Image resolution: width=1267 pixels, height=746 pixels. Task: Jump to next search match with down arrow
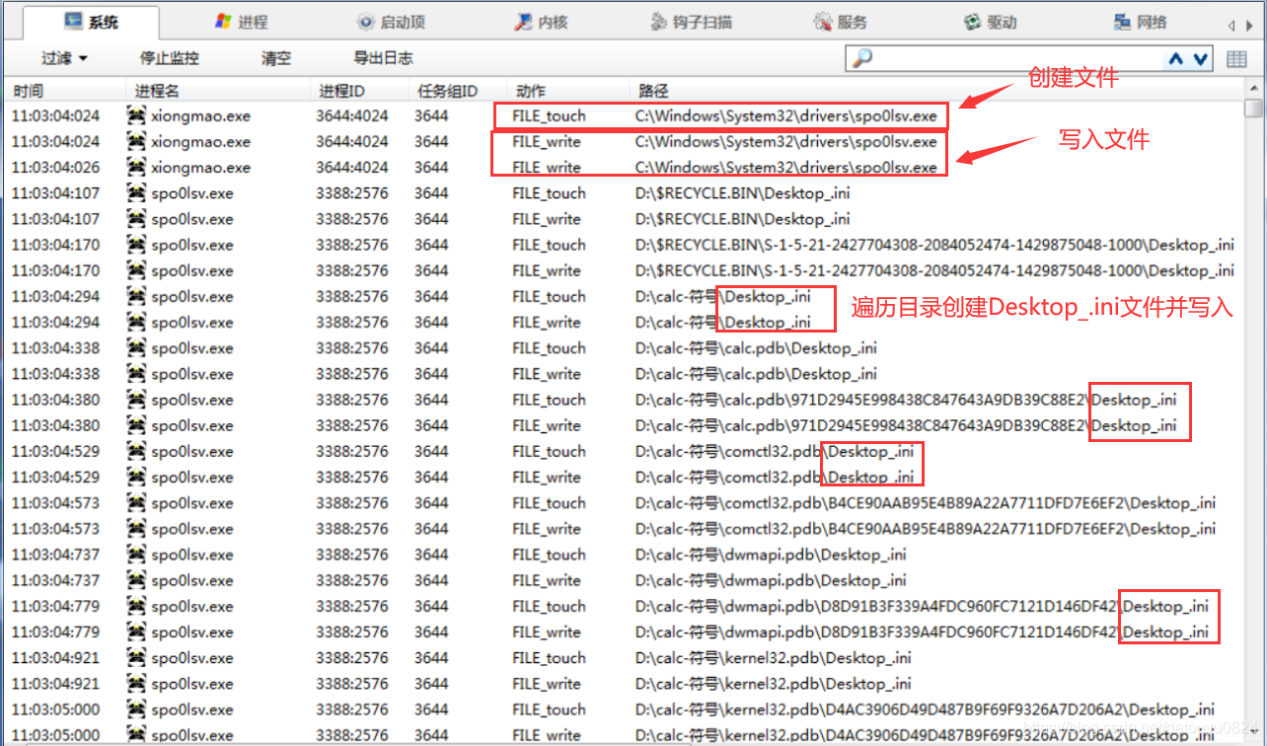point(1200,59)
